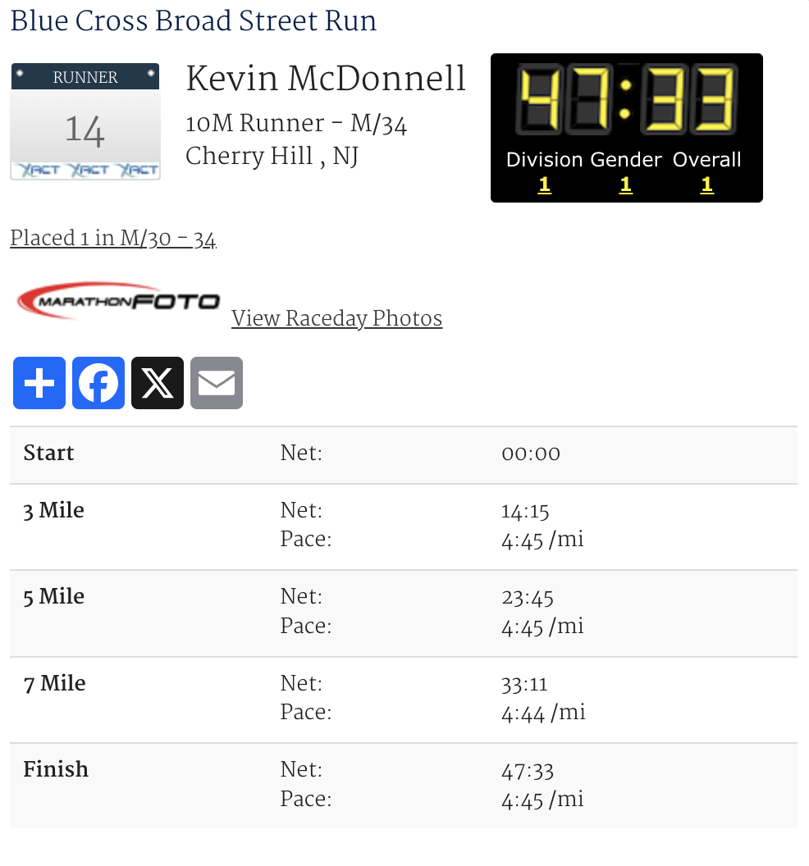Click the MarathonFoto logo
The image size is (809, 866).
click(118, 302)
